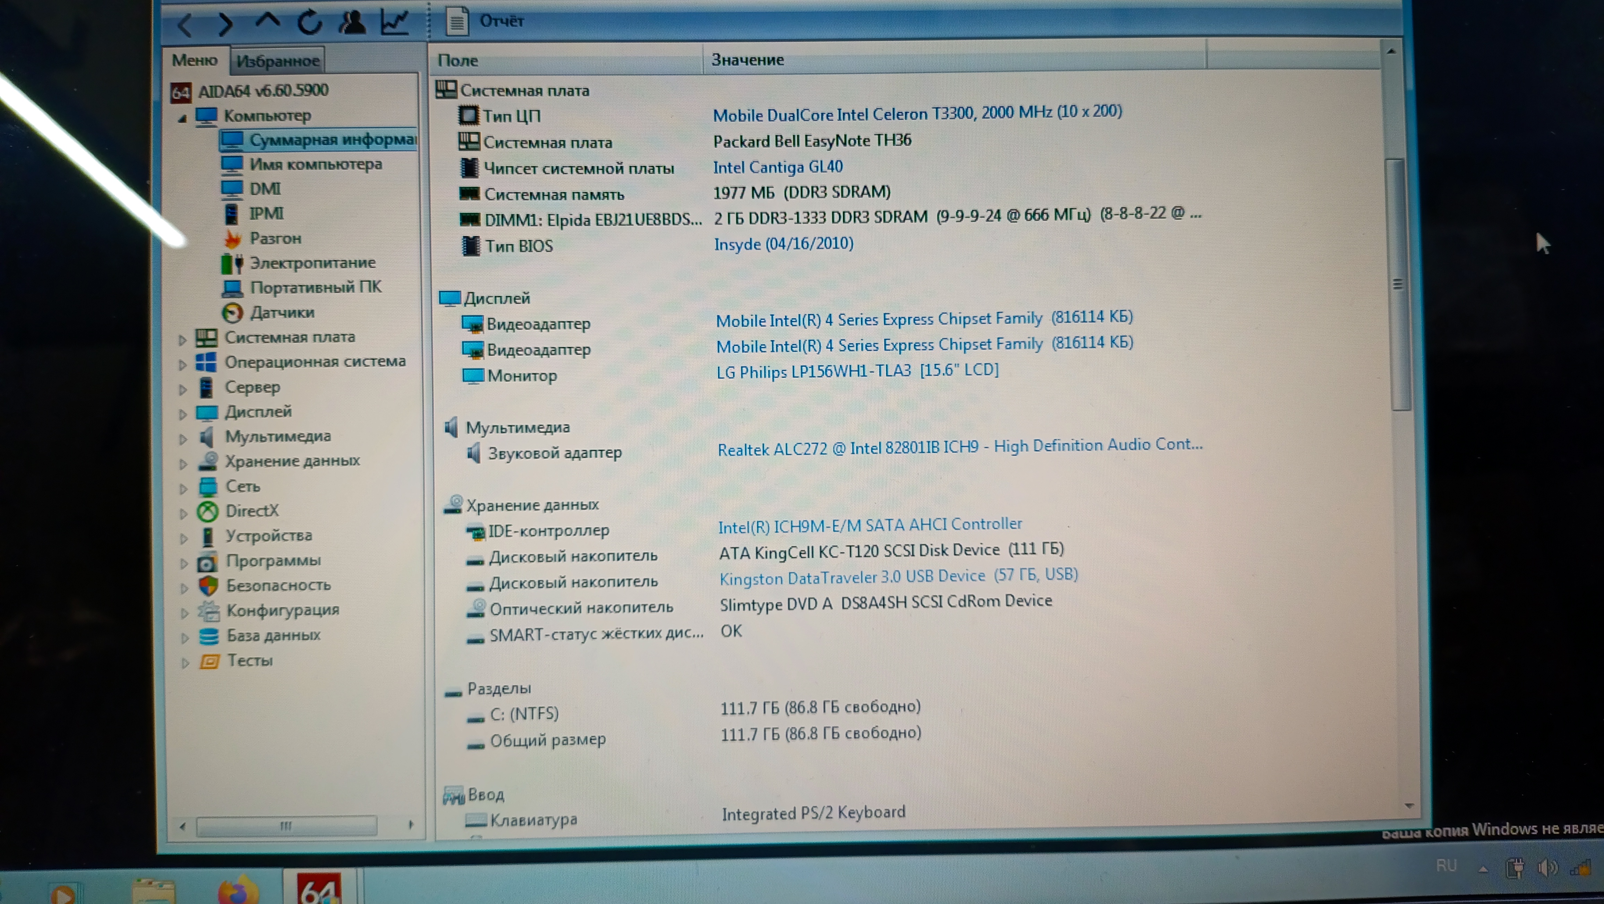The height and width of the screenshot is (904, 1604).
Task: Open the user icon in toolbar
Action: [x=352, y=22]
